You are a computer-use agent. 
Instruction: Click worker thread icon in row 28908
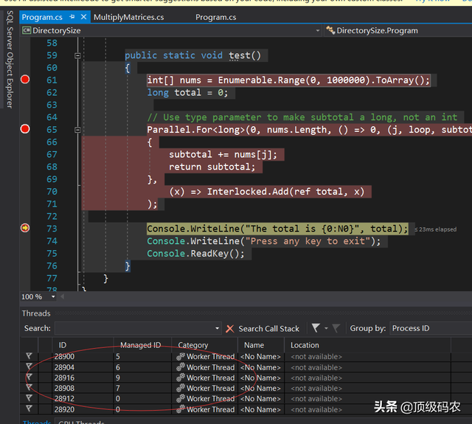180,388
